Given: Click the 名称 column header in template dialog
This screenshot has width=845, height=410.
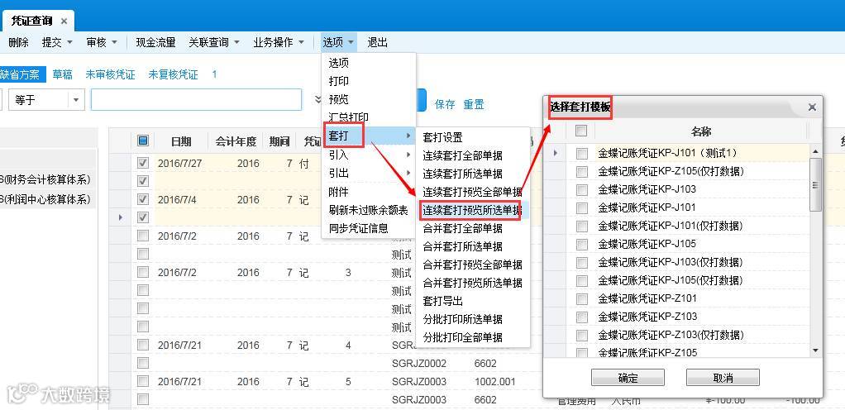Looking at the screenshot, I should [x=702, y=131].
